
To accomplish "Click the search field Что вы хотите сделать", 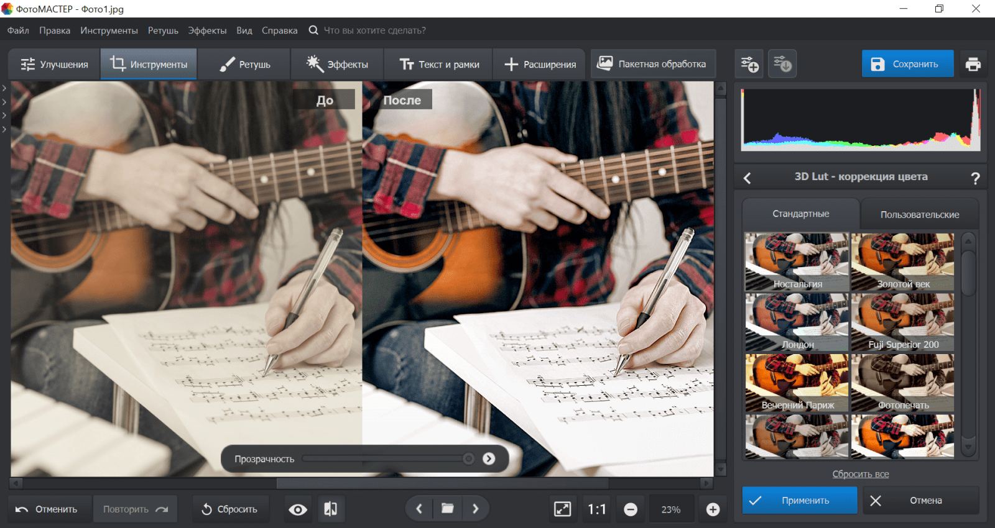I will point(375,30).
